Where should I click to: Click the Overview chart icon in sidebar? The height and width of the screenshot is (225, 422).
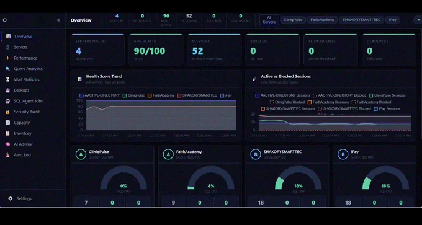(8, 37)
